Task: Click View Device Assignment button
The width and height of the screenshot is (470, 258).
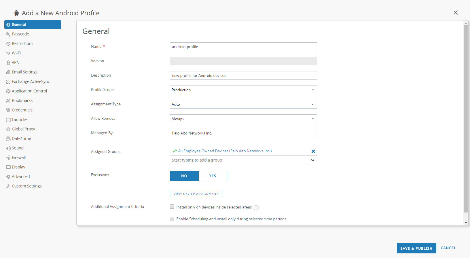Action: (x=196, y=194)
